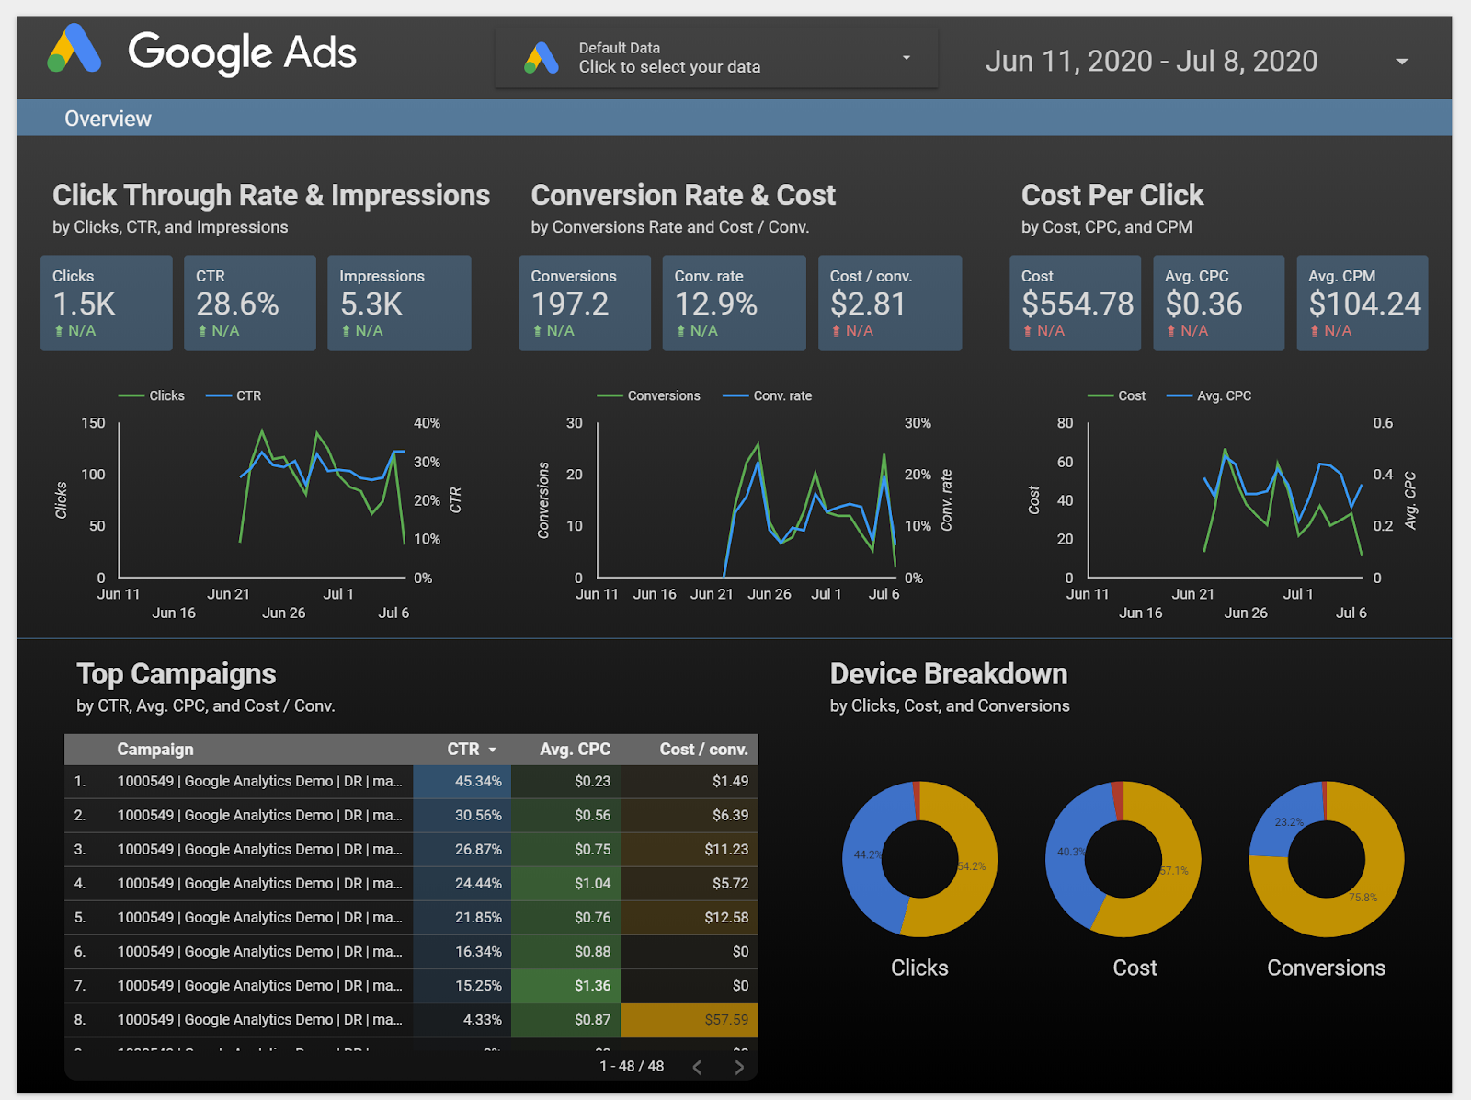Click the blue CTR legend line
Screen dimensions: 1471x1100
click(218, 395)
